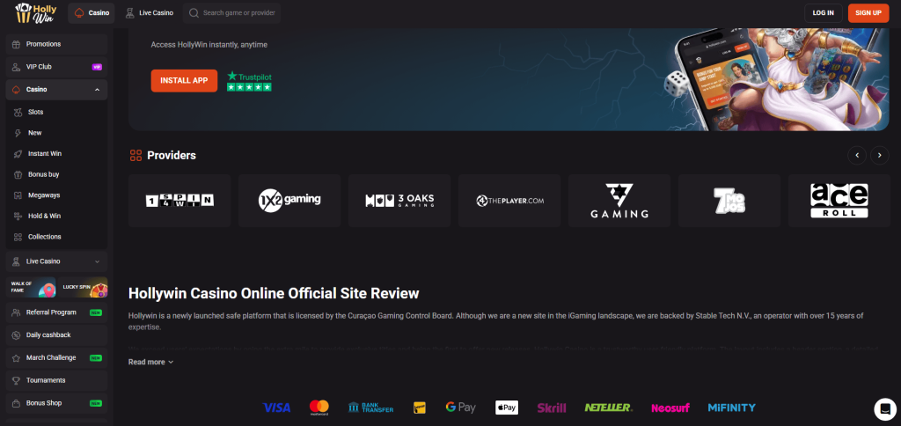Go to previous providers with left arrow
Viewport: 901px width, 426px height.
(857, 155)
